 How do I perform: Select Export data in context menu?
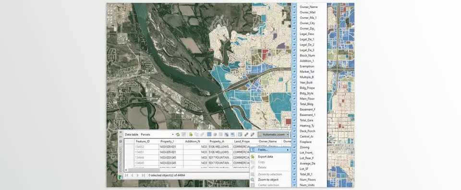tap(266, 156)
